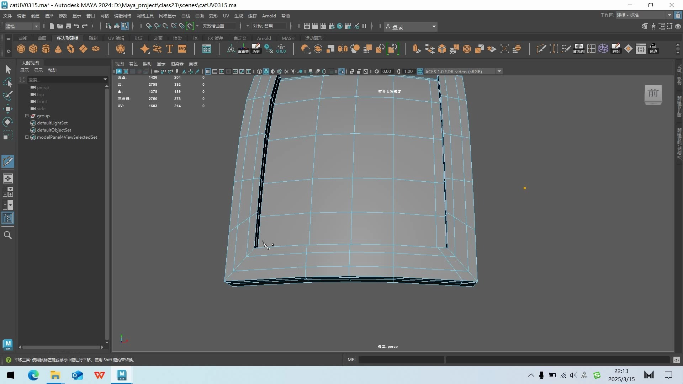Open the UV menu in main menu bar
This screenshot has width=683, height=384.
(226, 16)
